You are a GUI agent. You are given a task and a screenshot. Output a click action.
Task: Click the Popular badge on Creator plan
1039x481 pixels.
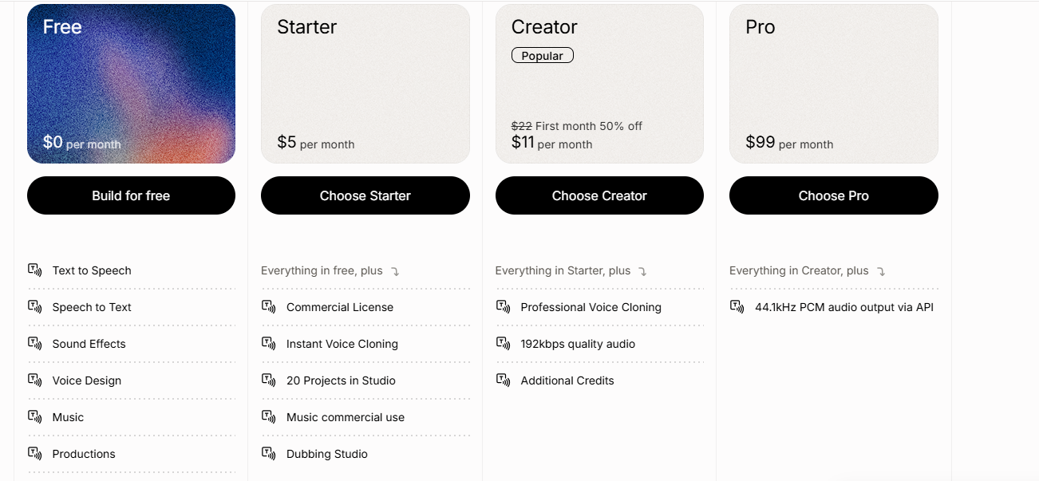[x=542, y=55]
